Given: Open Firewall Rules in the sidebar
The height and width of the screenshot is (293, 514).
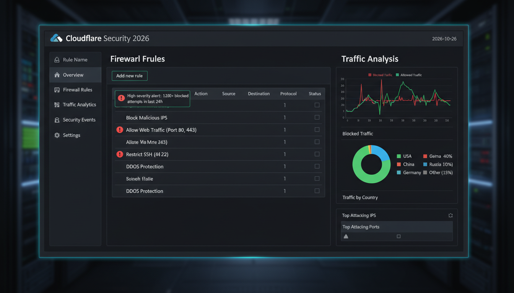Looking at the screenshot, I should coord(75,90).
